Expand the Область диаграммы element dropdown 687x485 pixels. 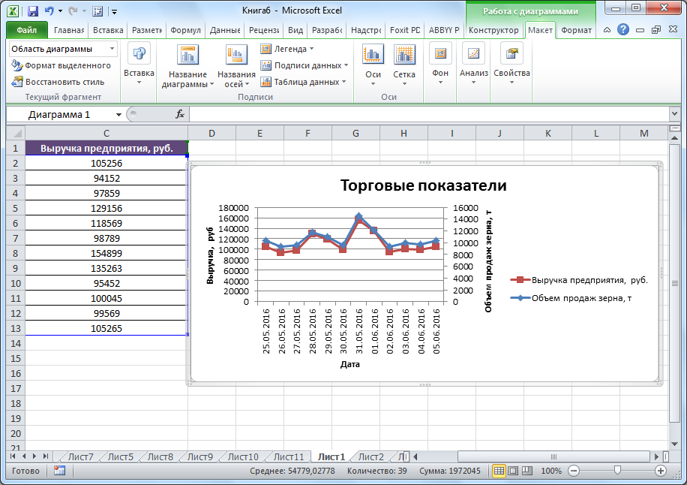112,49
